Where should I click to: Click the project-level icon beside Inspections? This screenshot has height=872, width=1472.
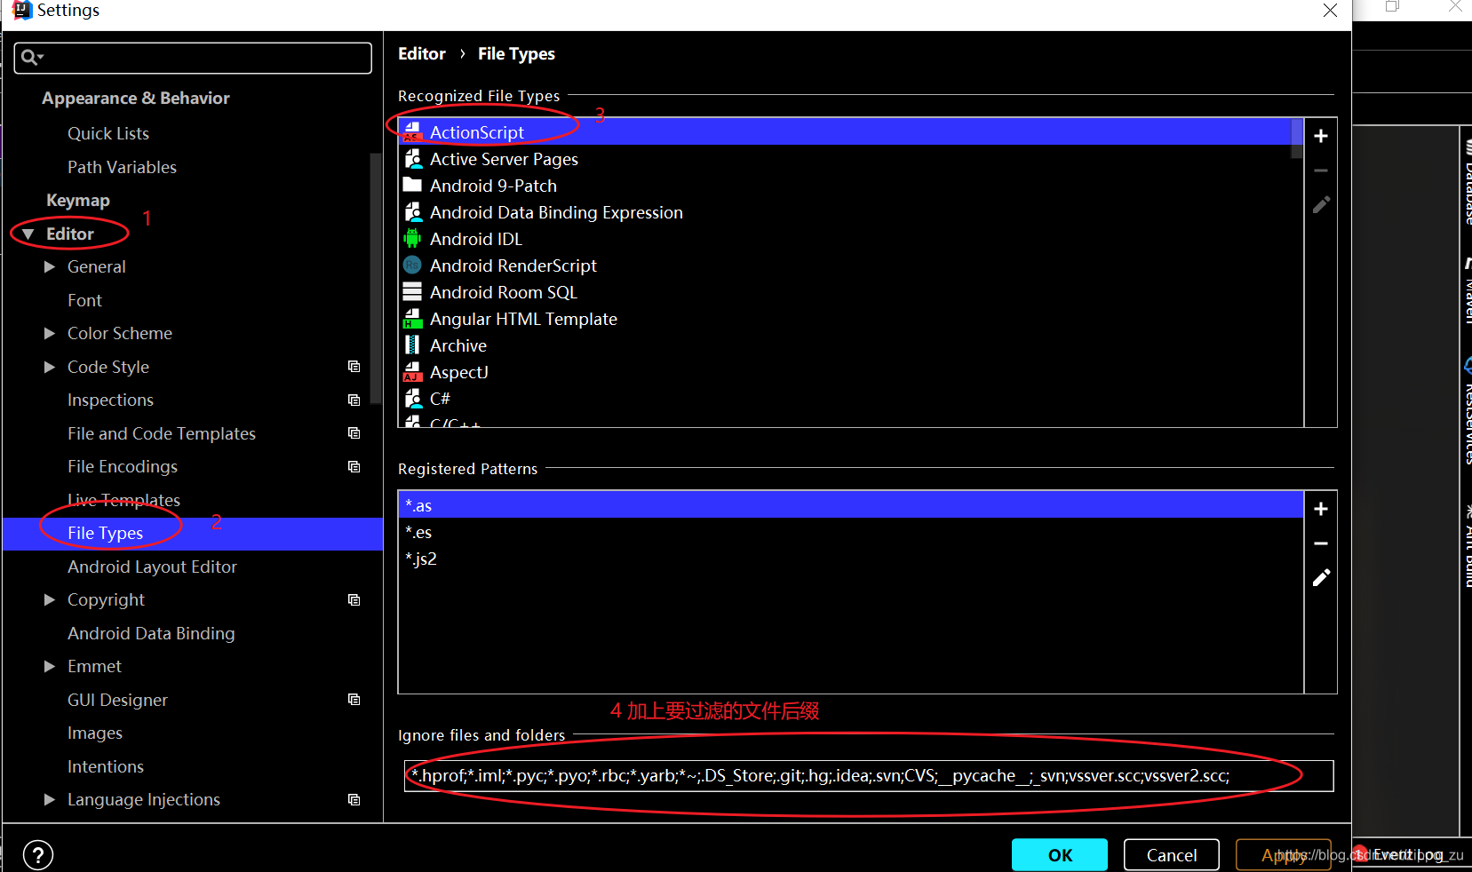point(354,400)
